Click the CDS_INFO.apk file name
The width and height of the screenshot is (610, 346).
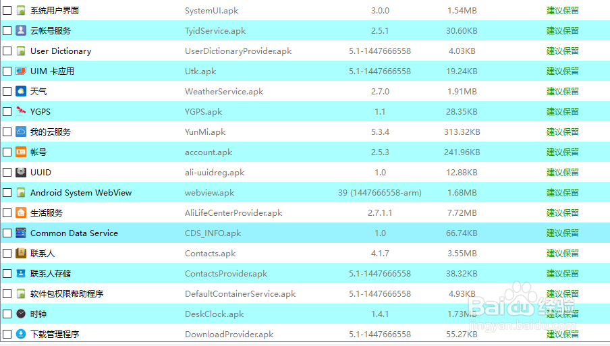coord(213,233)
